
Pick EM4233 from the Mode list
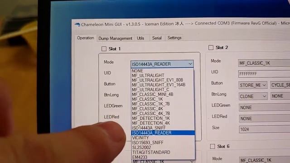pos(163,157)
